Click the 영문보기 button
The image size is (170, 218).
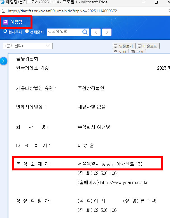pos(124,46)
